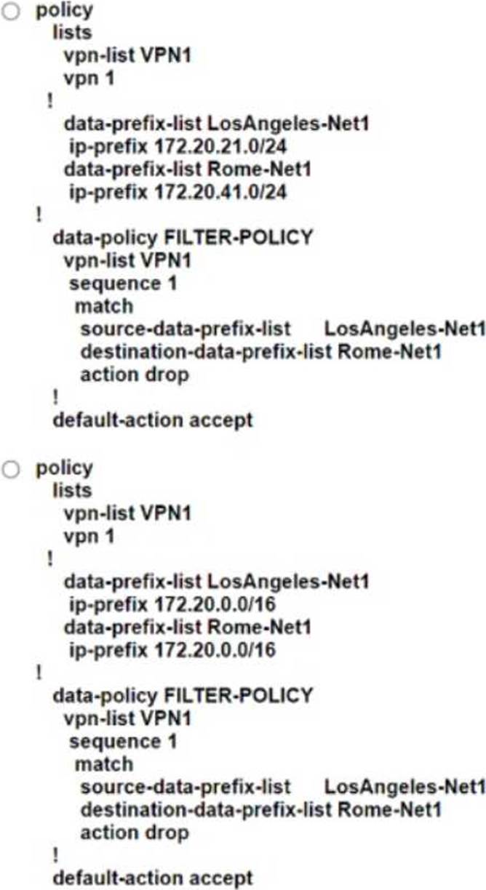Click the lists keyword in the second option
Image resolution: width=486 pixels, height=890 pixels.
point(73,490)
